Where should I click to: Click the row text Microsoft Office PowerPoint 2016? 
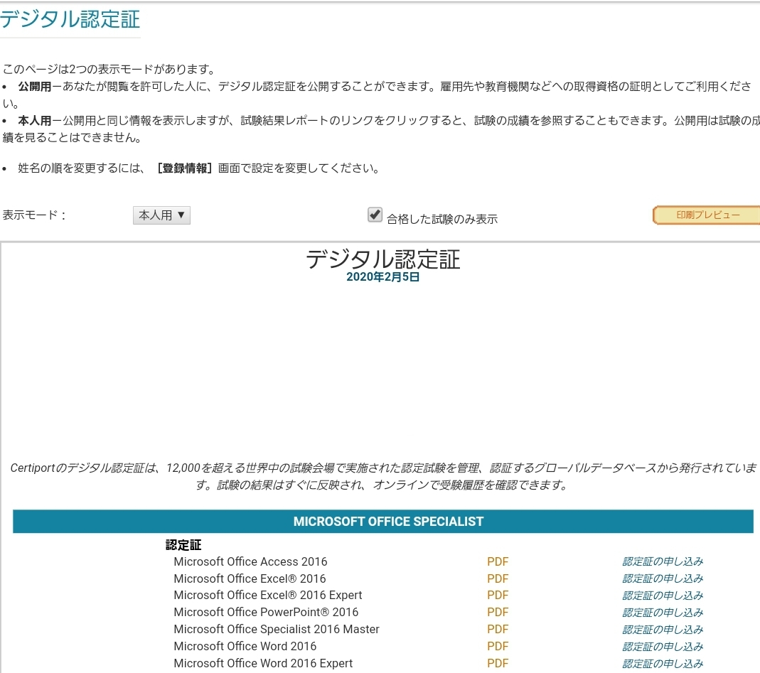pos(266,612)
